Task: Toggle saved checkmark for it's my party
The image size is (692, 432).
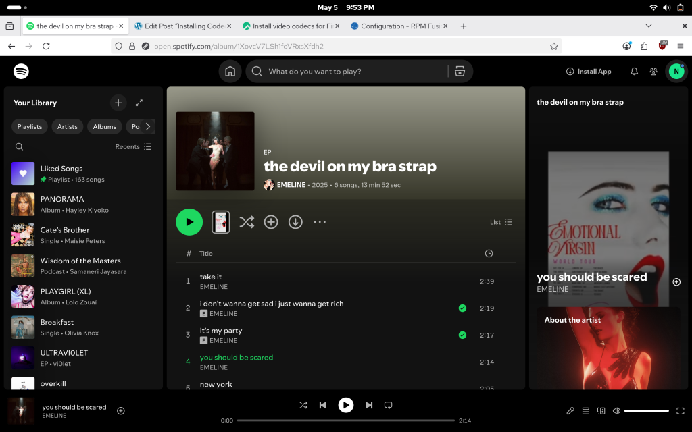Action: pos(462,335)
